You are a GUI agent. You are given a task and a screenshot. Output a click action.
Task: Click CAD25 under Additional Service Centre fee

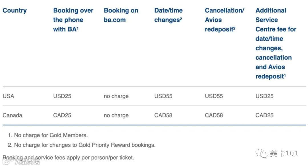pos(264,115)
